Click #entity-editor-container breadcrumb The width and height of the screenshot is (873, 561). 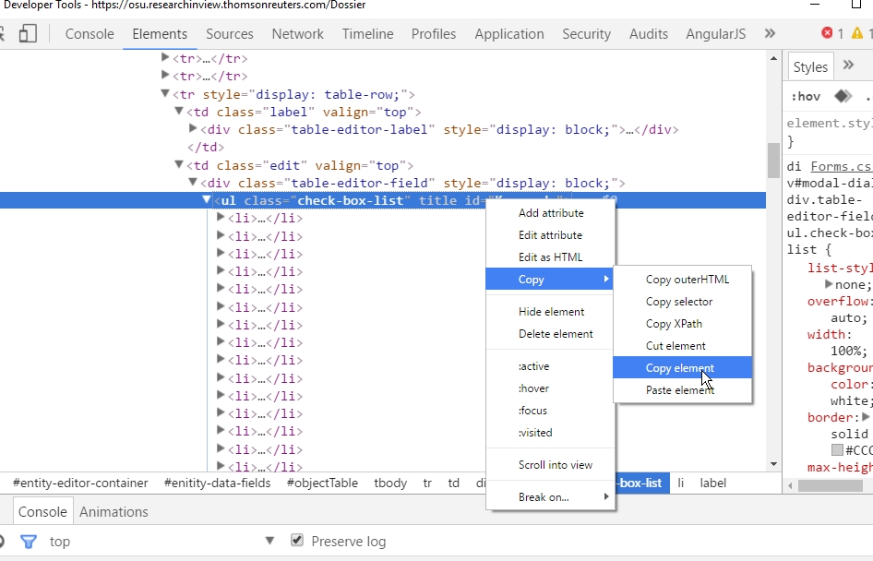[80, 483]
